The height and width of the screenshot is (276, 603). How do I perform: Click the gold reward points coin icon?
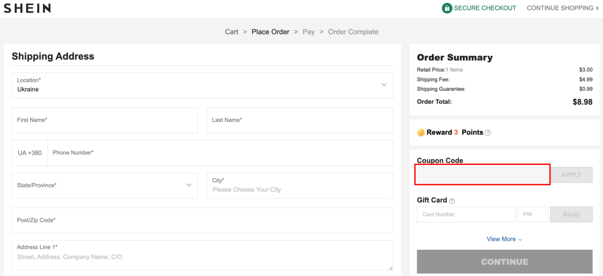click(x=421, y=133)
